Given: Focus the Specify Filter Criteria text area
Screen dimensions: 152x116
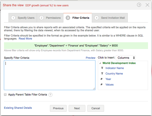Looking at the screenshot, I should coord(49,75).
